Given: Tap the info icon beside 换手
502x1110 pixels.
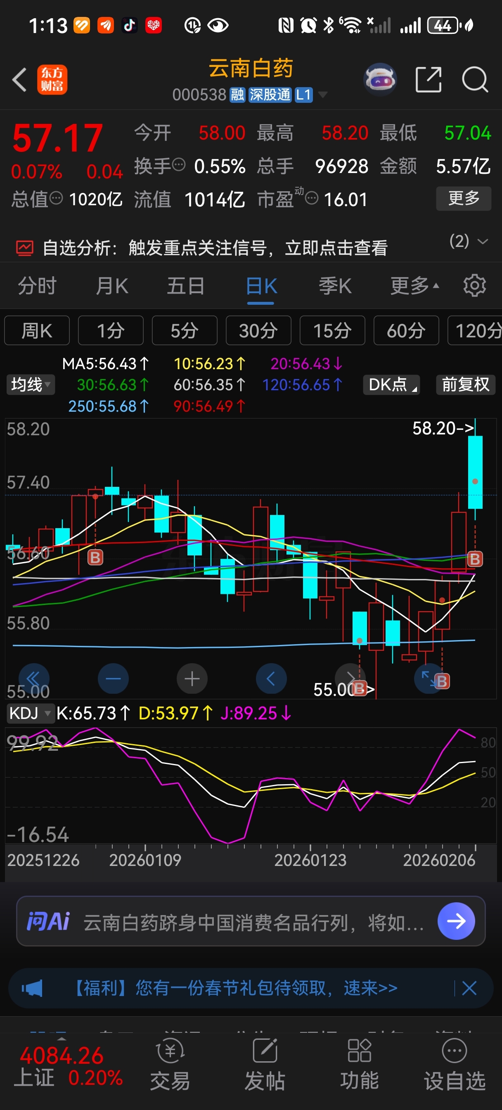Looking at the screenshot, I should pos(179,164).
